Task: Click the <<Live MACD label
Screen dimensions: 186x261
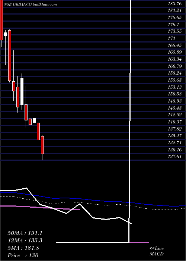Action: pyautogui.click(x=157, y=251)
